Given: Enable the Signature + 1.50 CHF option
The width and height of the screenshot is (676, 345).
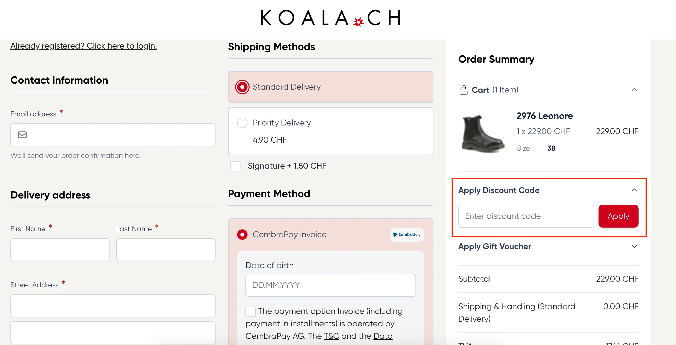Looking at the screenshot, I should pyautogui.click(x=235, y=166).
